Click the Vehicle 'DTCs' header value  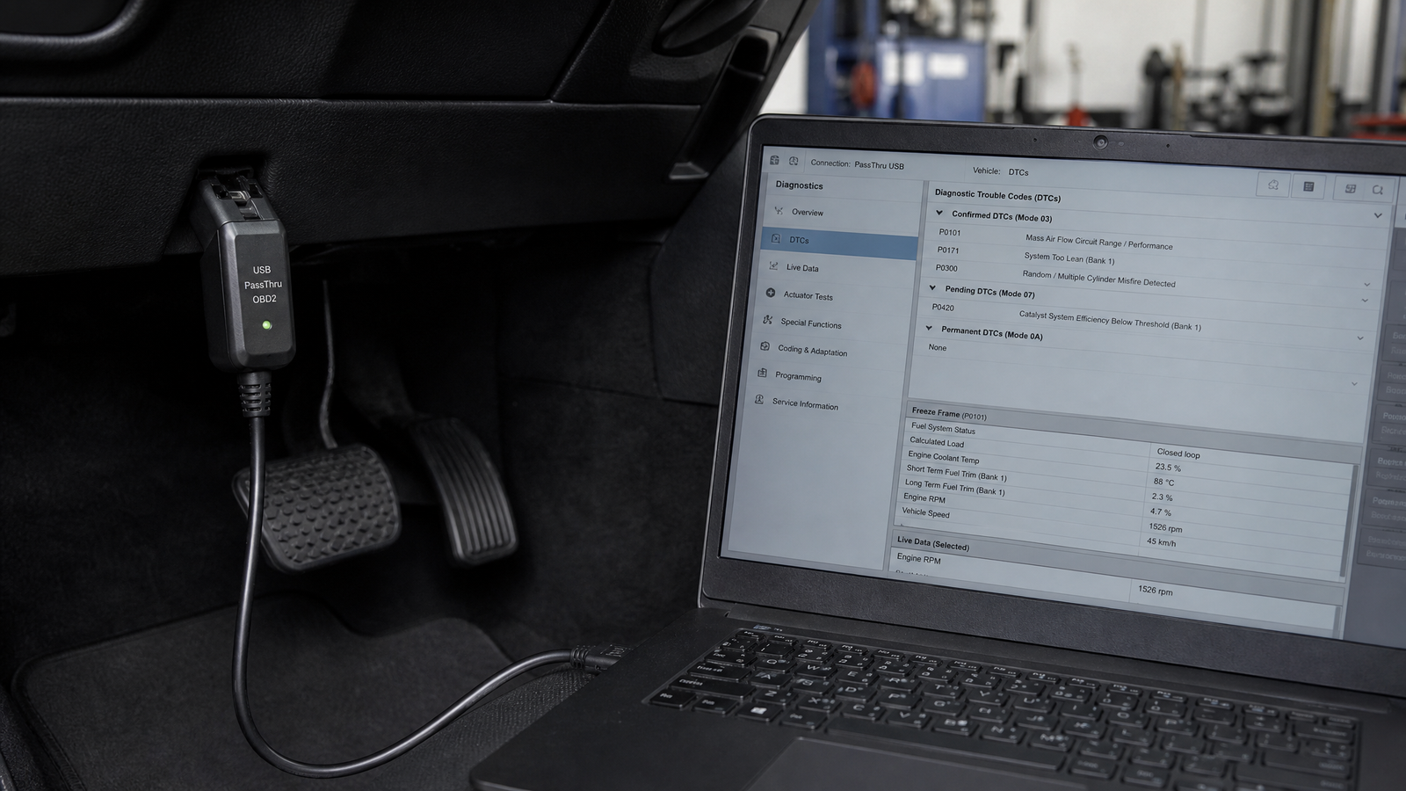(1018, 172)
